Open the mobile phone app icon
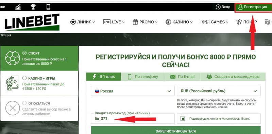 (48, 7)
